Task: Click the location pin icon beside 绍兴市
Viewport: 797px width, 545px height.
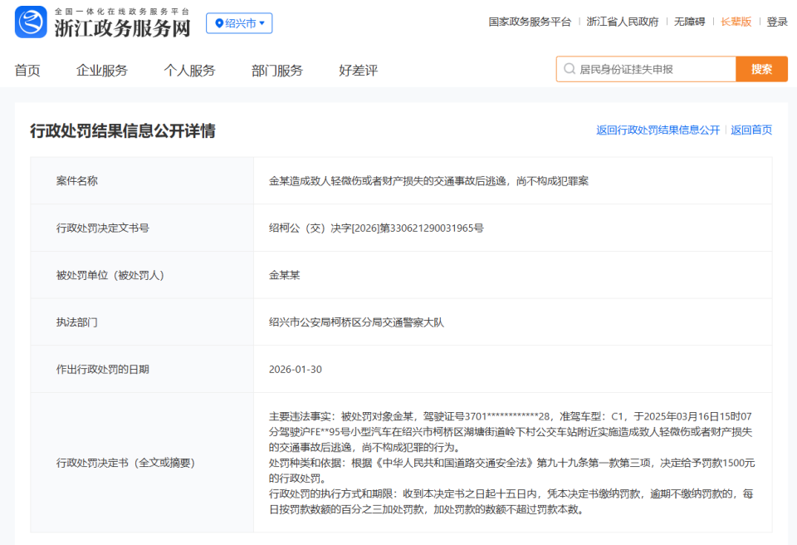Action: click(x=221, y=23)
